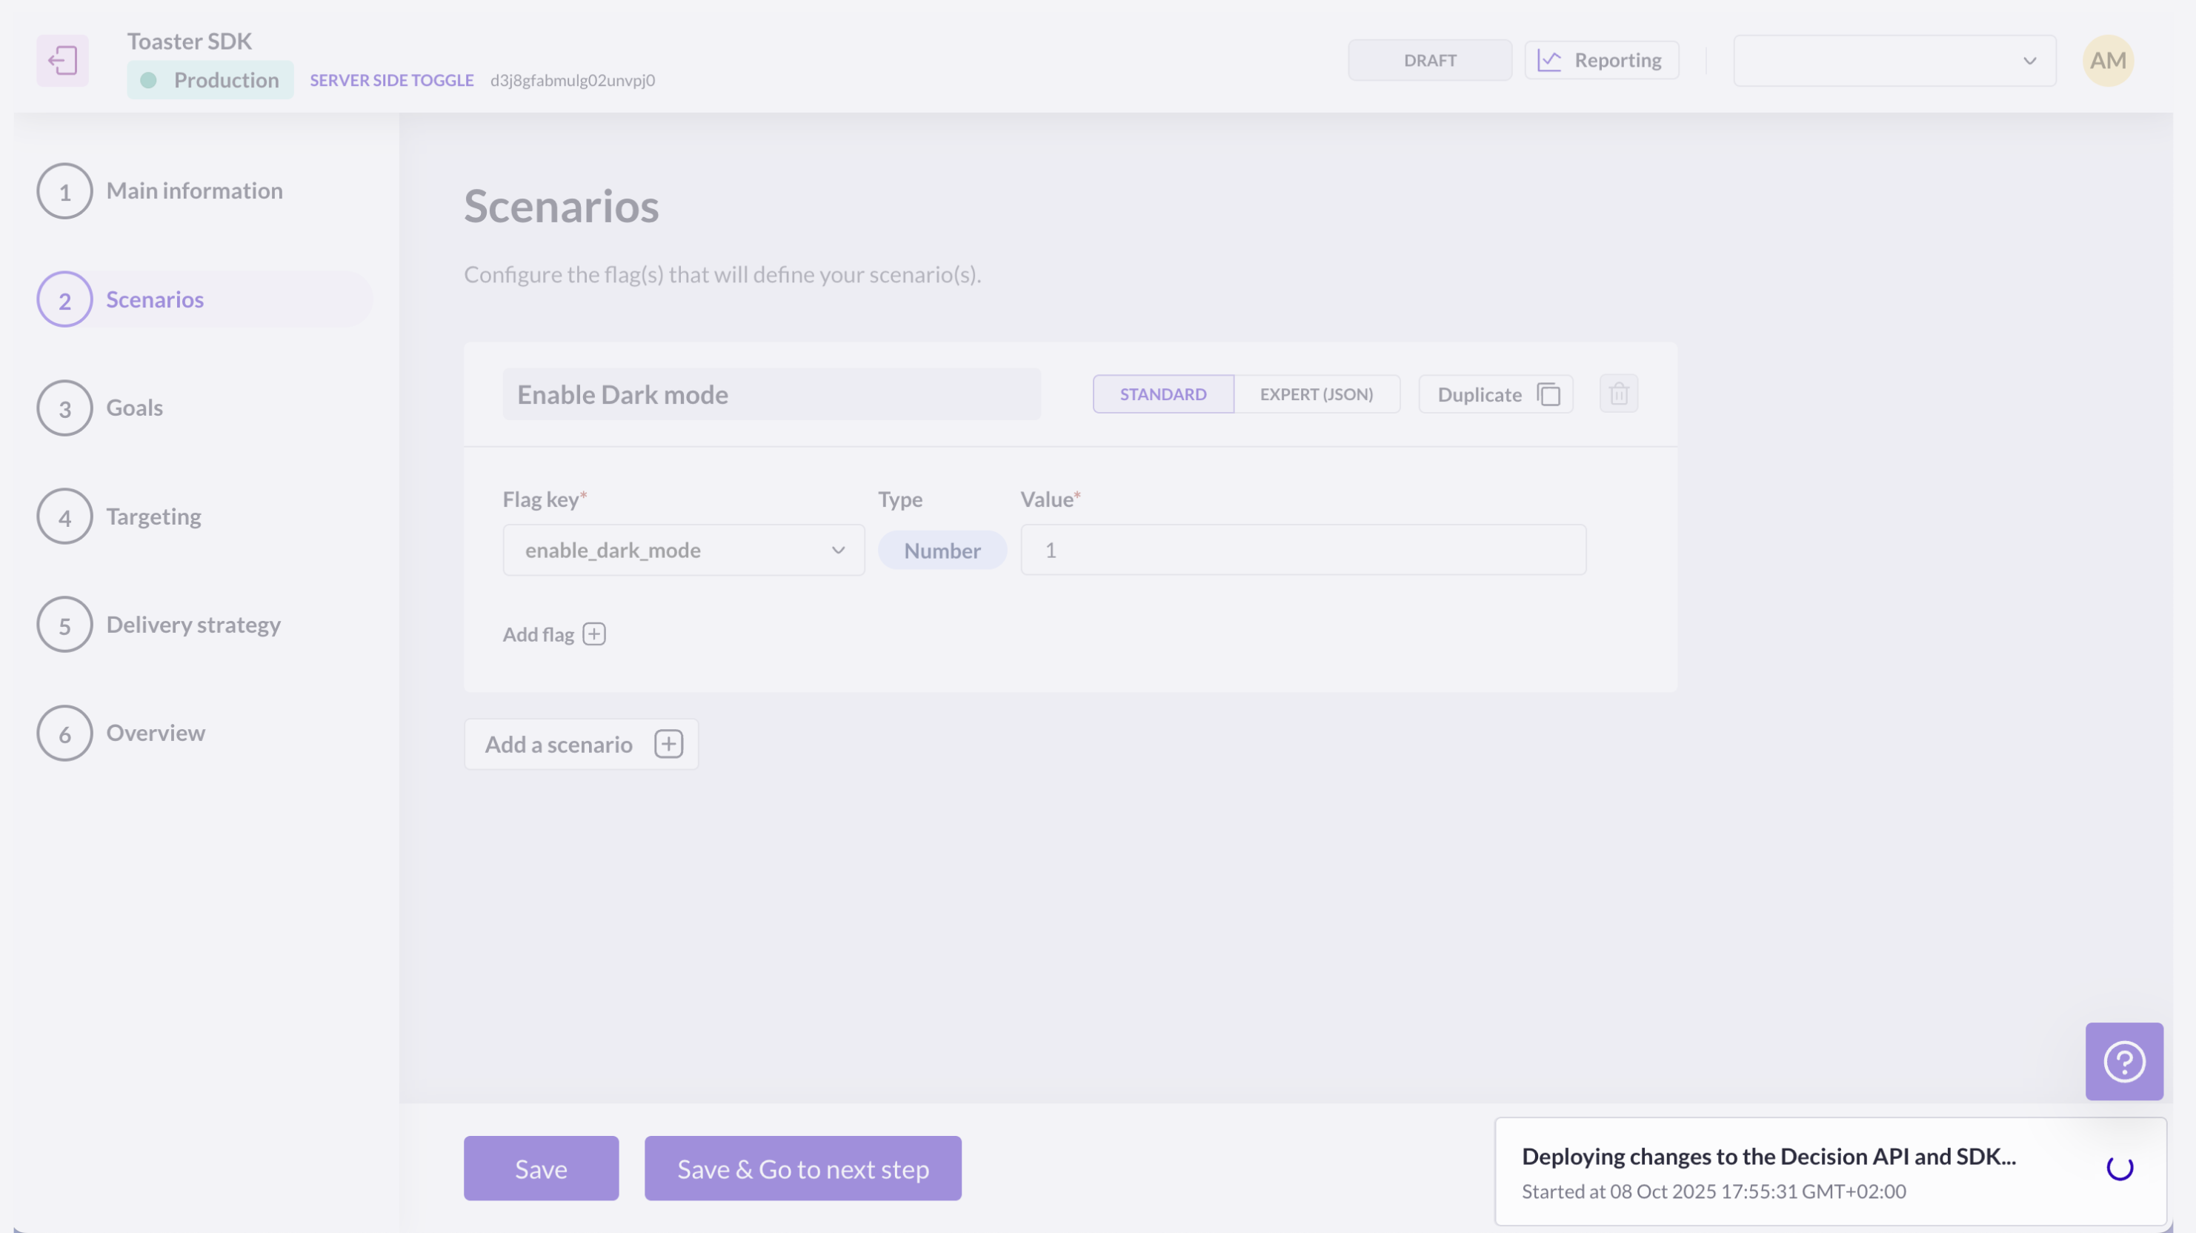This screenshot has width=2196, height=1233.
Task: Expand the empty header dropdown
Action: [x=1894, y=61]
